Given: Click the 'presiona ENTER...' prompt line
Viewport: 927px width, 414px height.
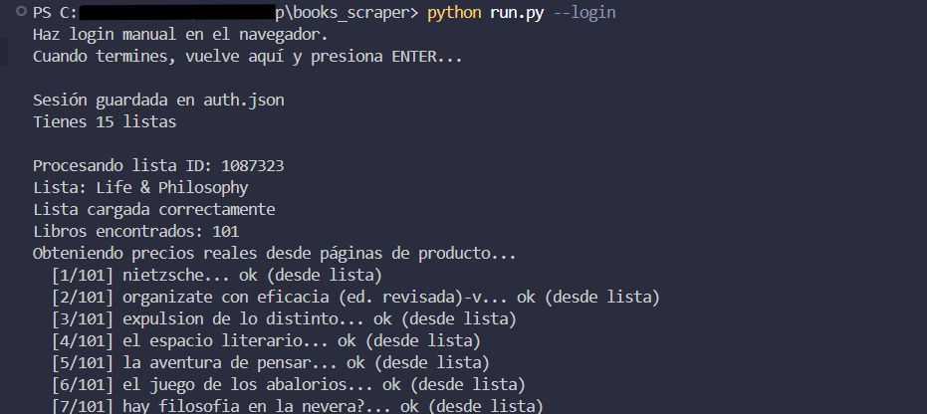Looking at the screenshot, I should tap(247, 57).
